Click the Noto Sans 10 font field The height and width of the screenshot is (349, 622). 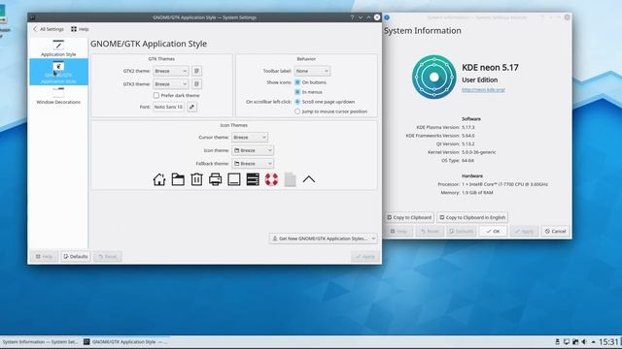168,107
